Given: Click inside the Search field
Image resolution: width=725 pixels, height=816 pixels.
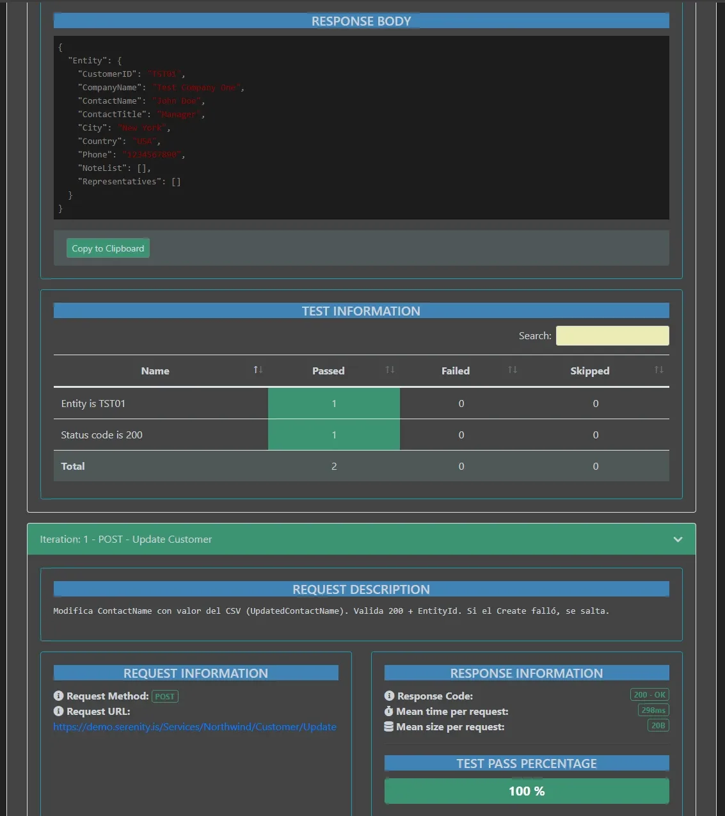Looking at the screenshot, I should click(612, 335).
